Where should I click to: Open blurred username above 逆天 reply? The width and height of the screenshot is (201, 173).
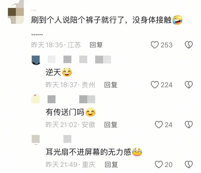[79, 59]
